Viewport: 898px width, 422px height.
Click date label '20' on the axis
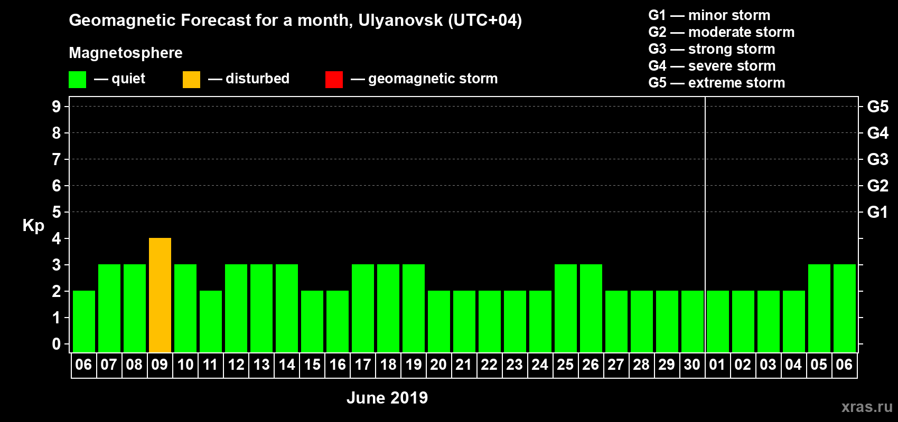(438, 365)
